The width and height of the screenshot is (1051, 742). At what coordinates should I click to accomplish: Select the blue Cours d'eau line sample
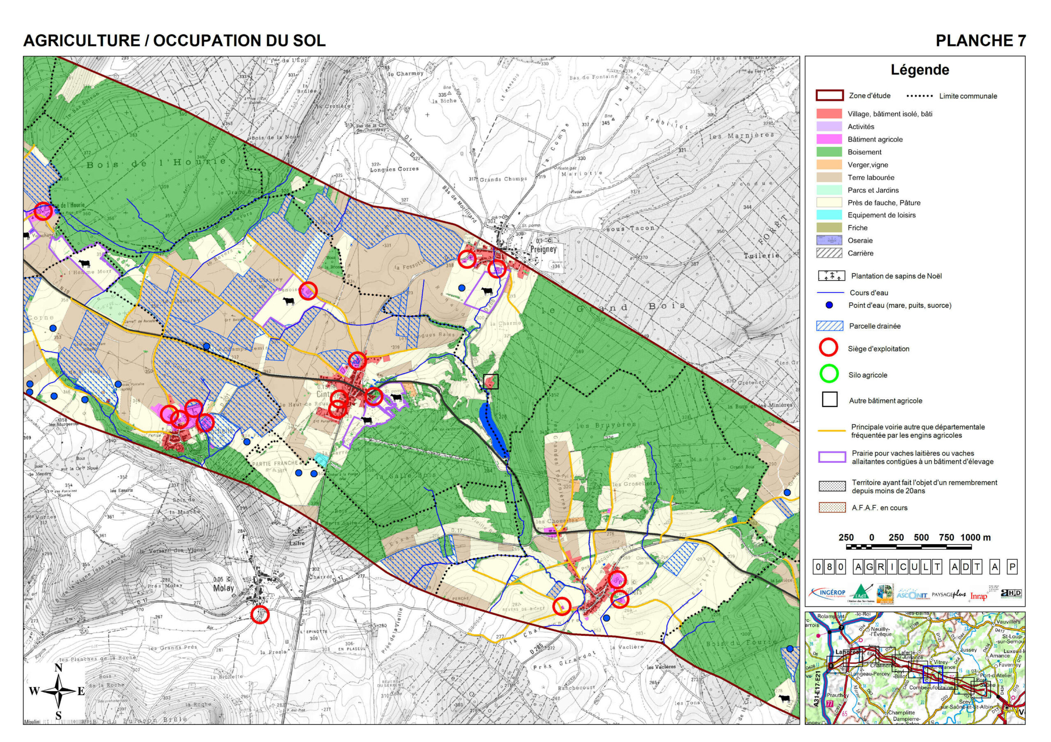[831, 292]
